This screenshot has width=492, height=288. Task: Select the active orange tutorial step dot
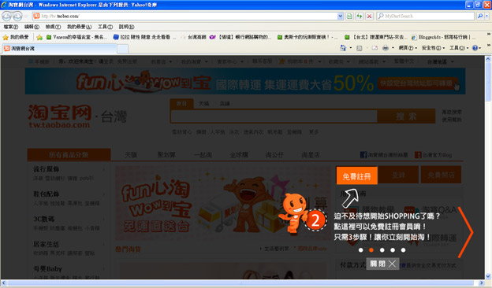[x=371, y=250]
